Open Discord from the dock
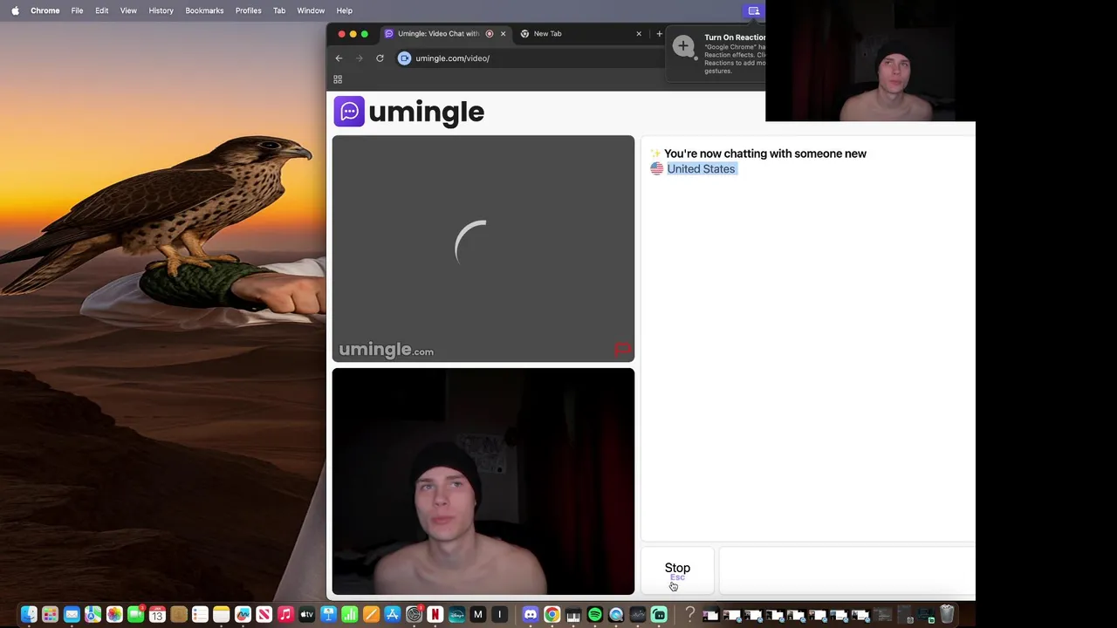1117x628 pixels. [531, 614]
